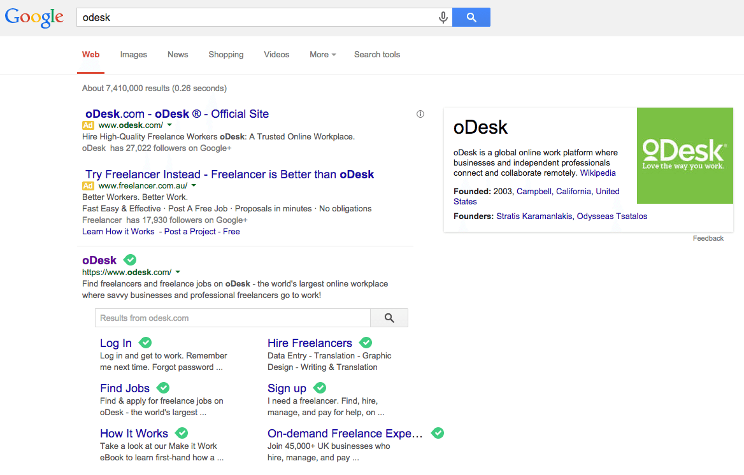Screen dimensions: 744x475
Task: Click the blue search magnifier button
Action: (471, 17)
